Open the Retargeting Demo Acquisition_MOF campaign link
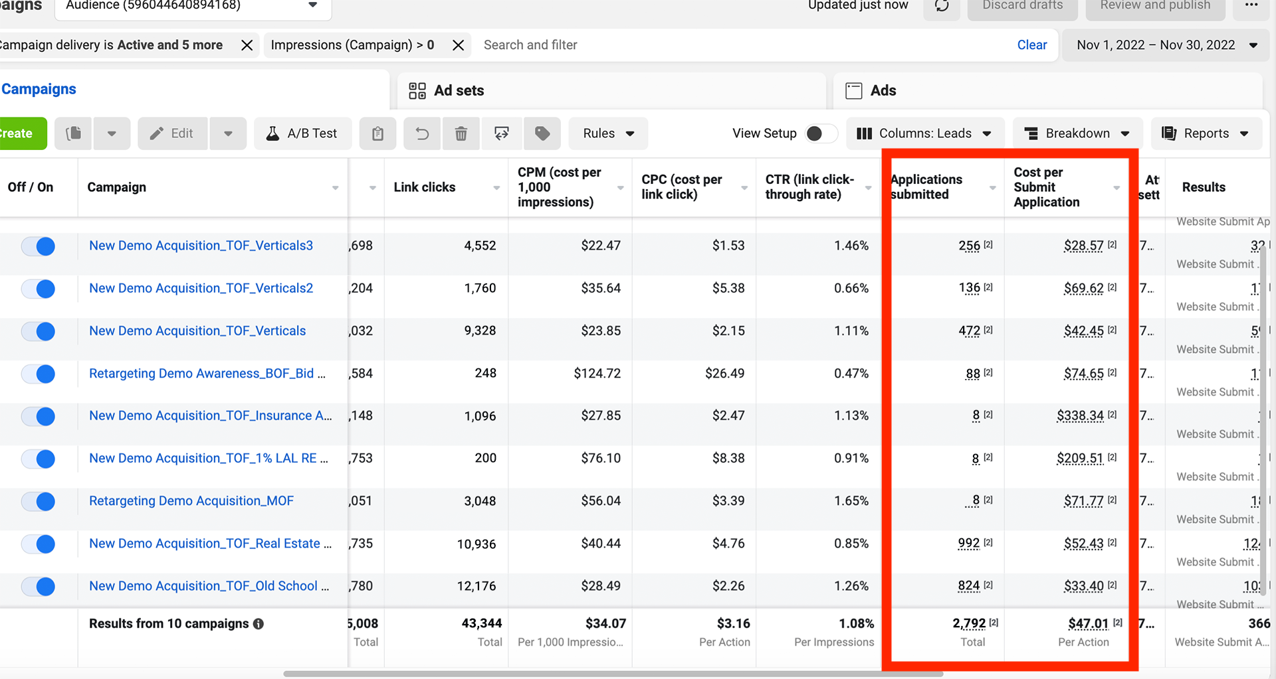This screenshot has width=1276, height=679. pyautogui.click(x=191, y=500)
